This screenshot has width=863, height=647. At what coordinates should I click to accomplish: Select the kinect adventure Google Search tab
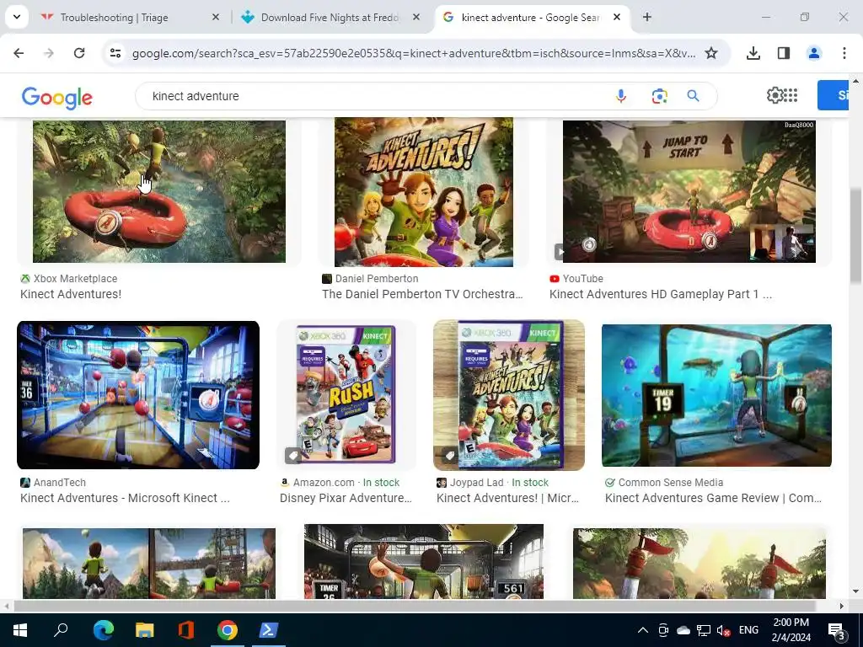point(532,17)
